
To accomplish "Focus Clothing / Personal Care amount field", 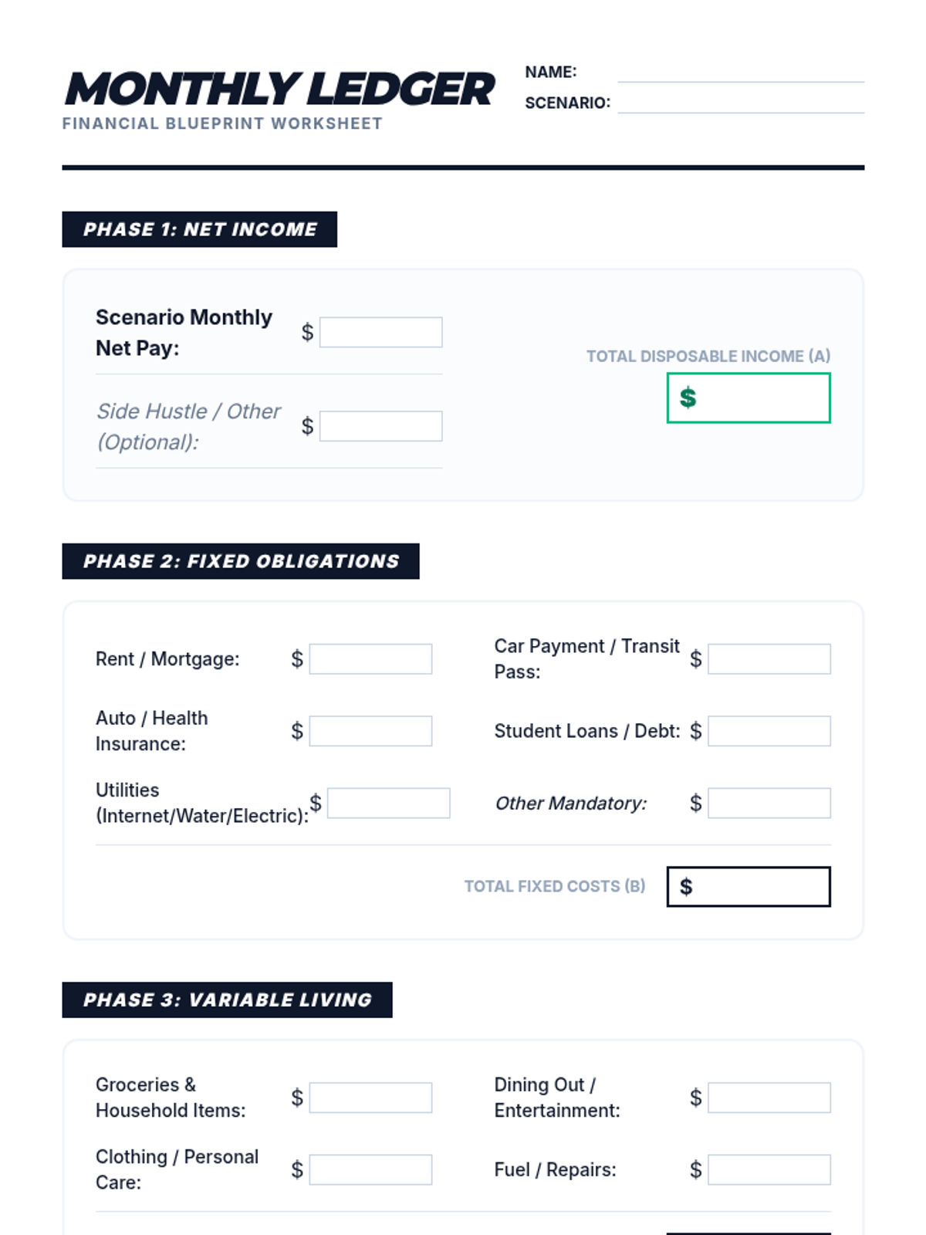I will pyautogui.click(x=370, y=1170).
